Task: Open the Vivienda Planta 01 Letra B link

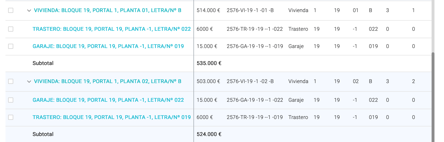Action: [x=108, y=10]
